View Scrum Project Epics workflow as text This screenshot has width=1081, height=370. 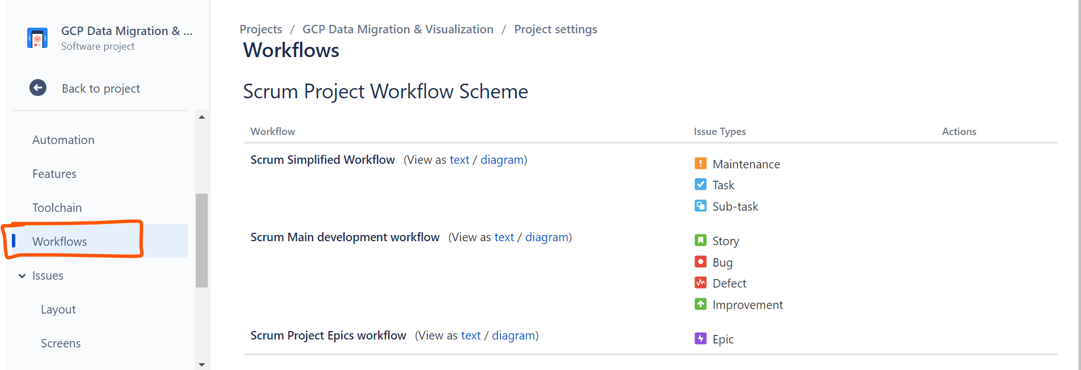pyautogui.click(x=471, y=336)
